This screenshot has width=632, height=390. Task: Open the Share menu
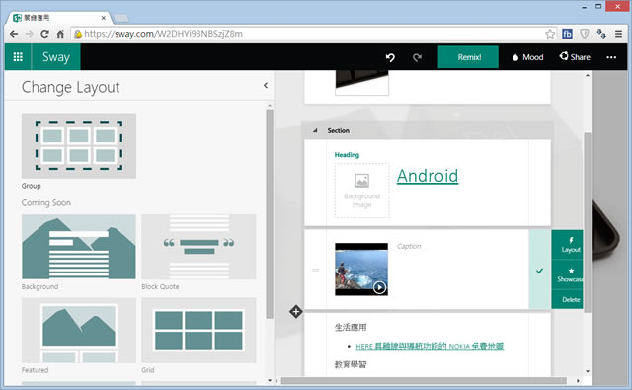[575, 57]
